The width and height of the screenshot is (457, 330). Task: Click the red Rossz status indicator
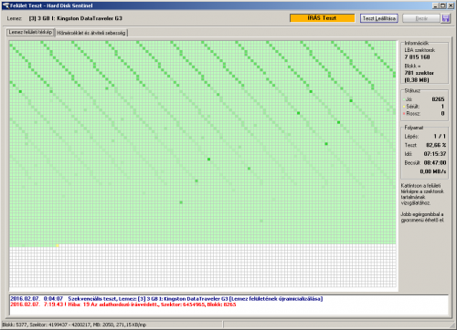(404, 114)
